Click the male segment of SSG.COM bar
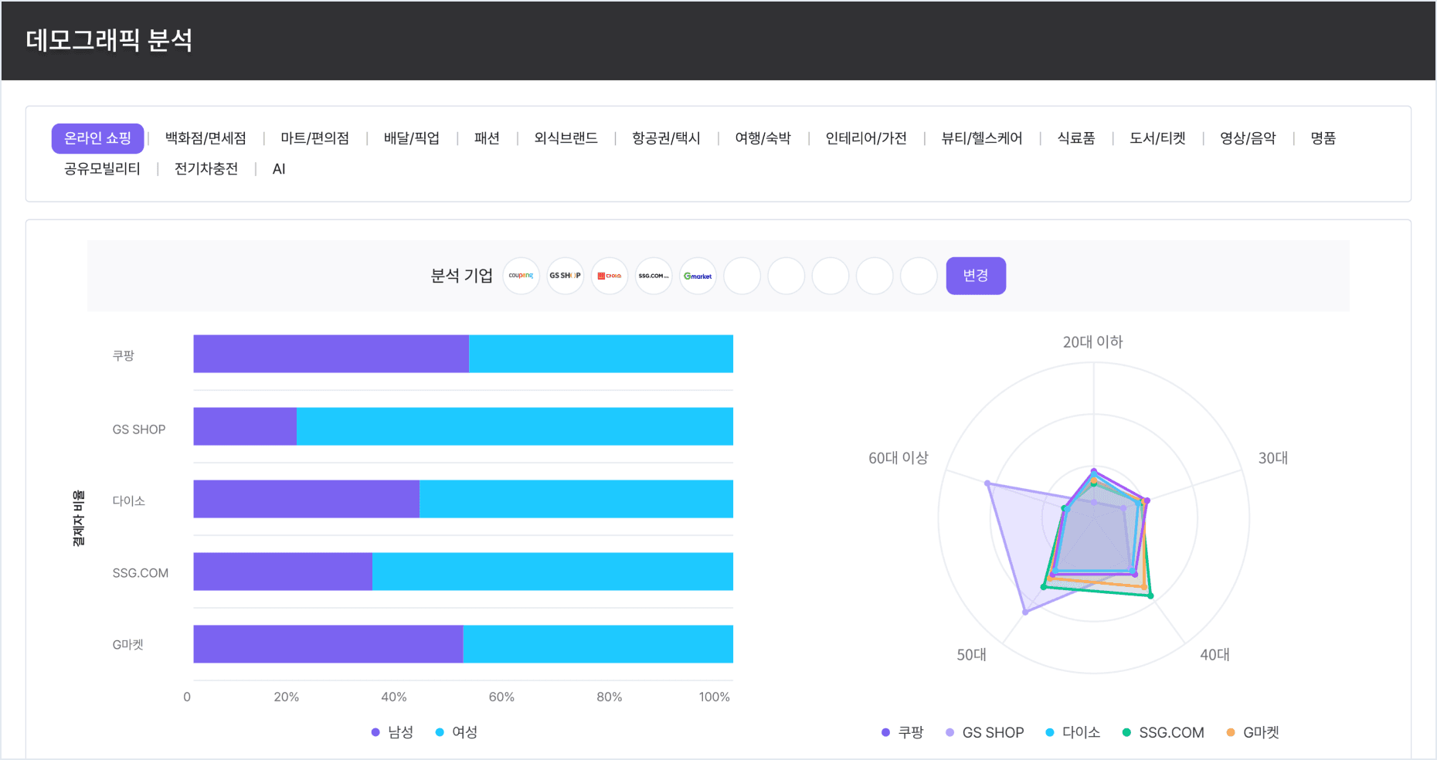 tap(283, 572)
